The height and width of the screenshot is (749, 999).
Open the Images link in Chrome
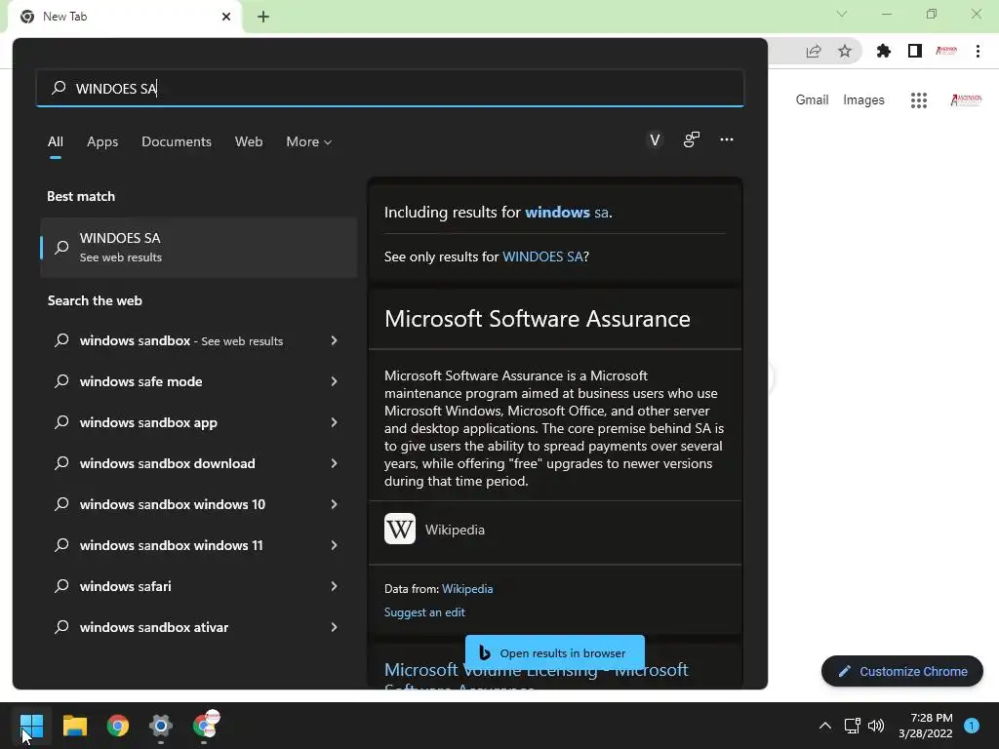click(863, 100)
